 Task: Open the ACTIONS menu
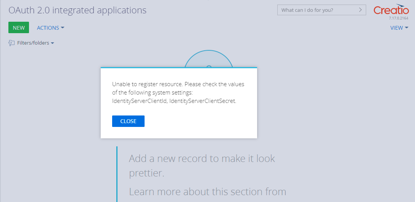coord(50,27)
